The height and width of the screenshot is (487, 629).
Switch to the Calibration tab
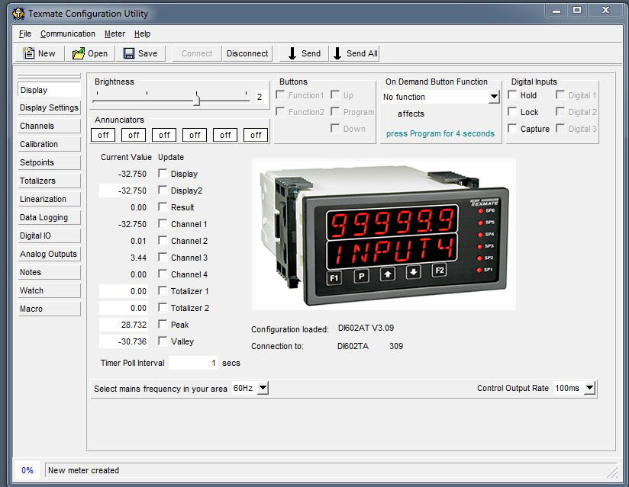pos(49,144)
